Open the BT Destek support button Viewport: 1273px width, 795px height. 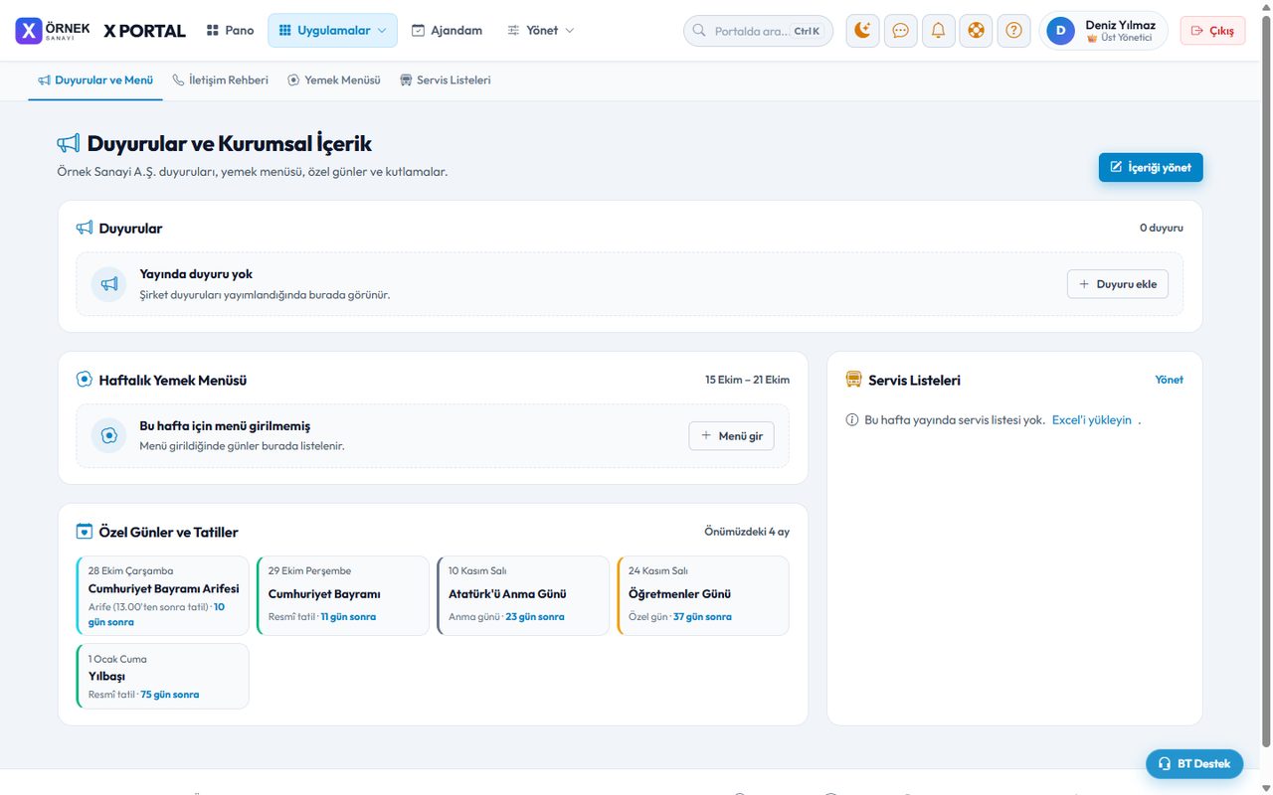tap(1194, 763)
